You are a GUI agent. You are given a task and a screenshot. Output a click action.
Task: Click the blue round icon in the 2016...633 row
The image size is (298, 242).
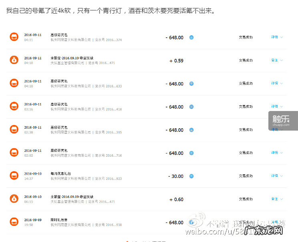(x=191, y=84)
